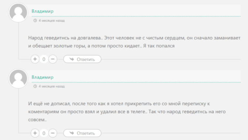Click the clock icon on second comment
Image resolution: width=248 pixels, height=140 pixels.
pyautogui.click(x=35, y=86)
